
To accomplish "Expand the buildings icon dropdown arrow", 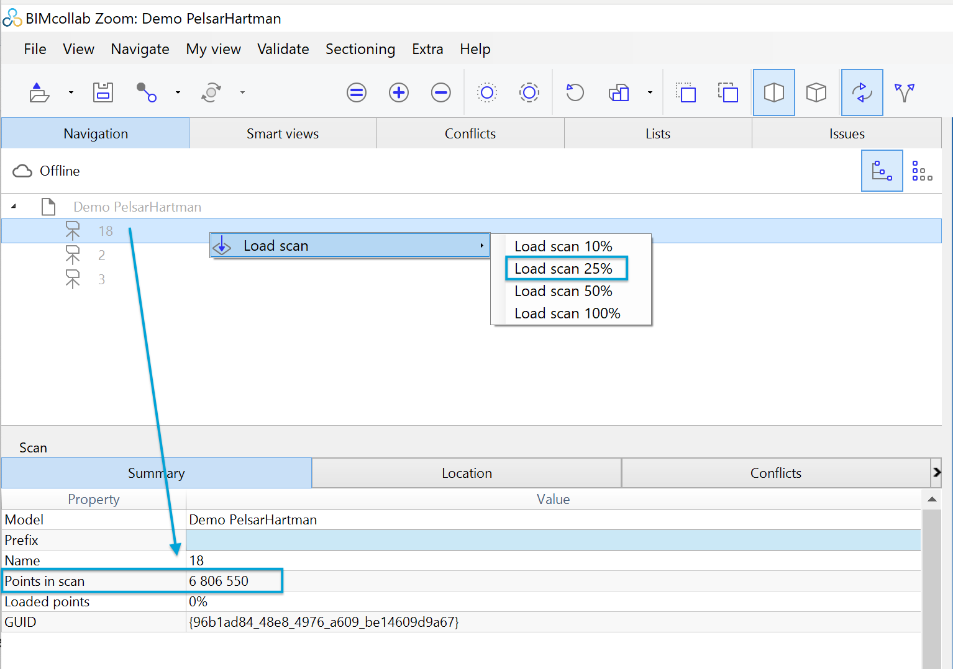I will (650, 92).
